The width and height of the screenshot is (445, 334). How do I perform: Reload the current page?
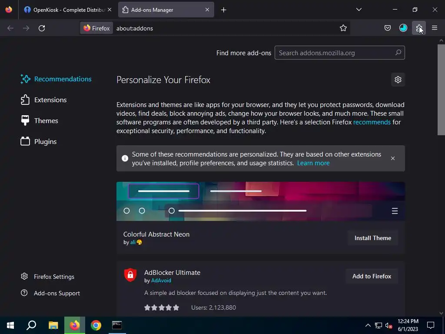pos(42,28)
